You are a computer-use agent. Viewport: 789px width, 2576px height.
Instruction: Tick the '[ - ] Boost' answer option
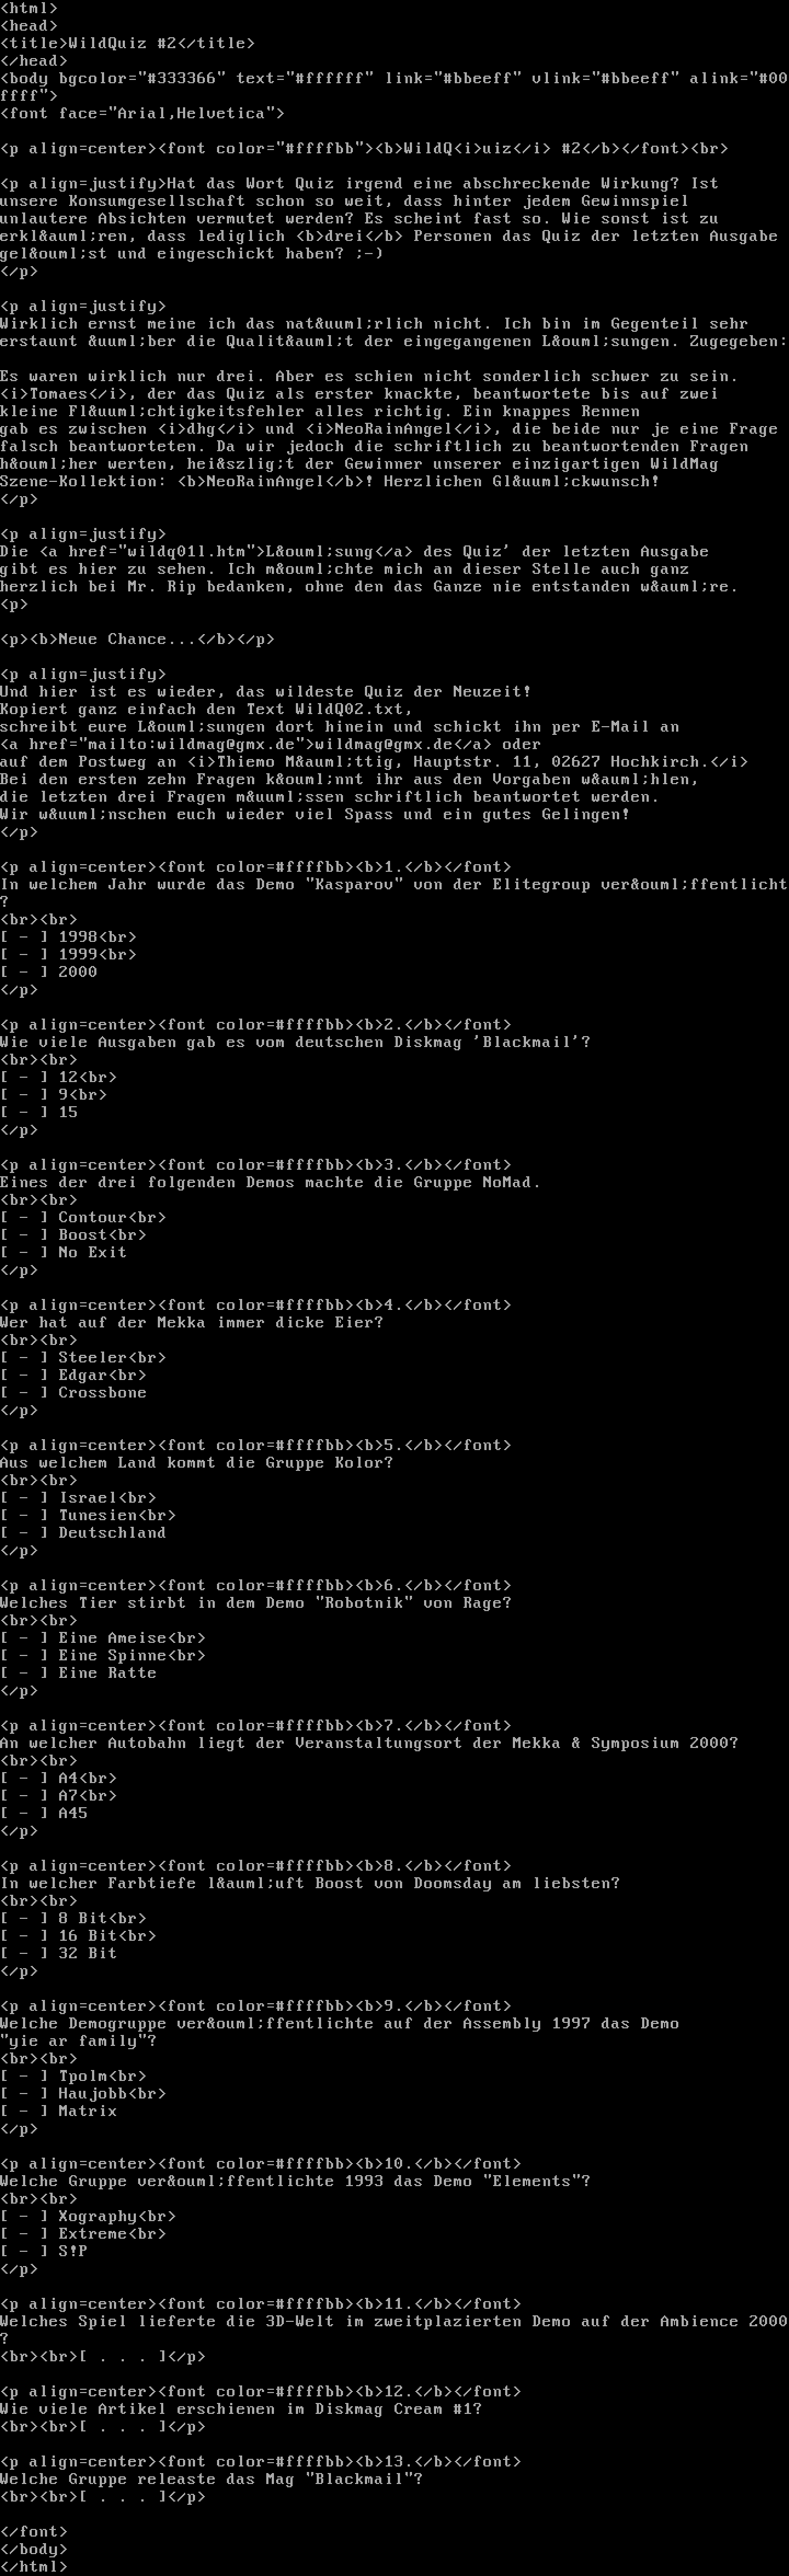click(x=54, y=1235)
